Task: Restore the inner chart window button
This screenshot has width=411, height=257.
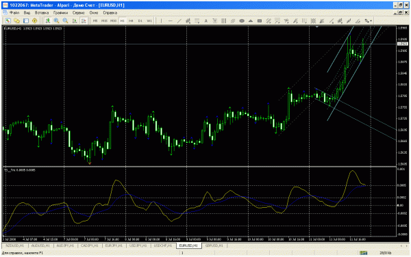Action: click(401, 12)
